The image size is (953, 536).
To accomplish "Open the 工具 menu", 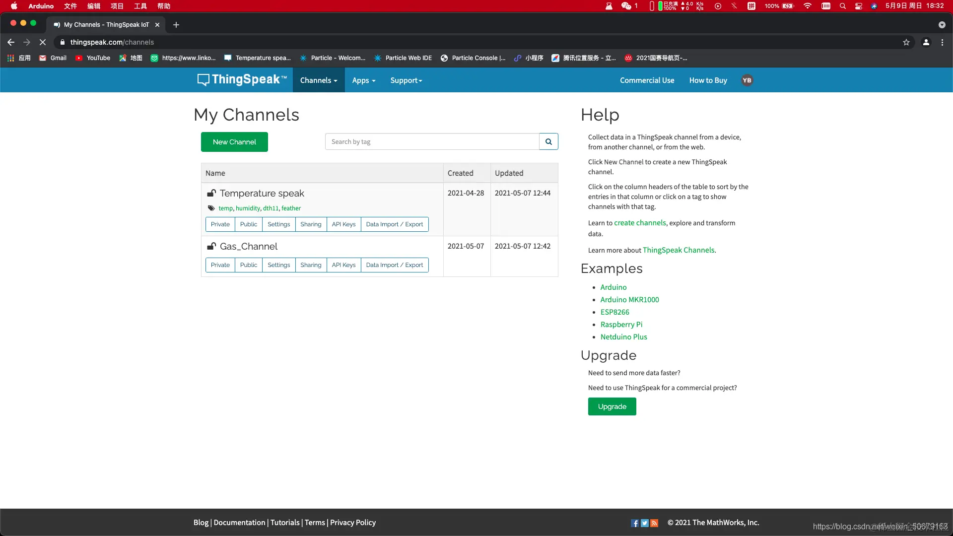I will pos(140,6).
